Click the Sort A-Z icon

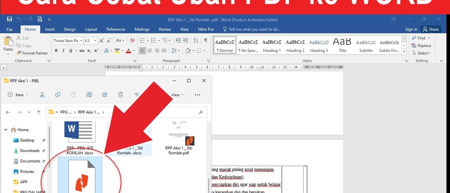(196, 41)
